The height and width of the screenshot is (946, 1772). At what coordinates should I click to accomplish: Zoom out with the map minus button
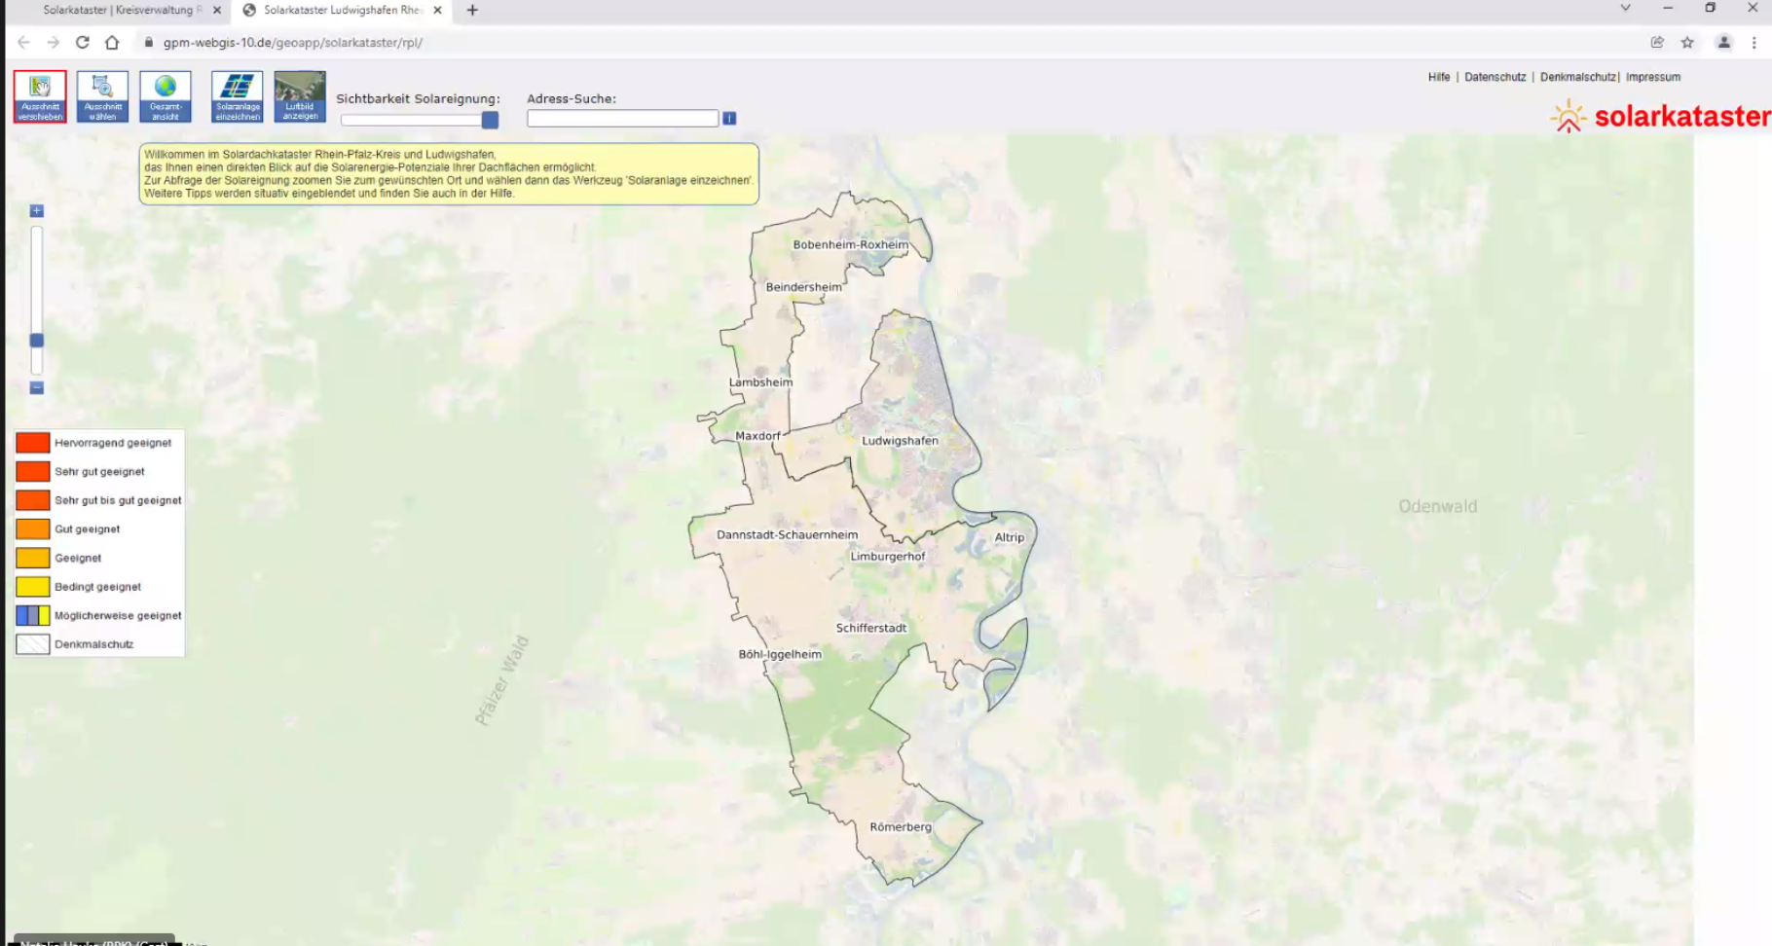[x=37, y=388]
